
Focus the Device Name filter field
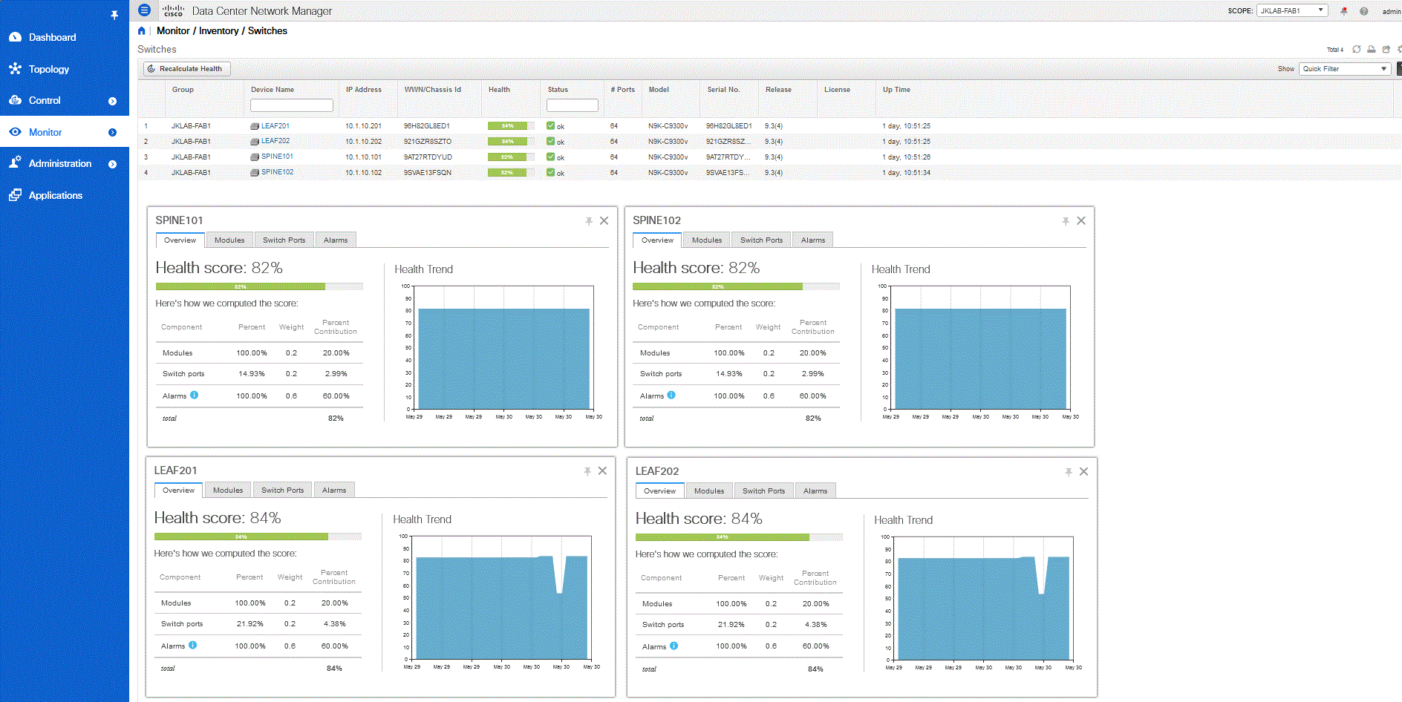tap(292, 105)
